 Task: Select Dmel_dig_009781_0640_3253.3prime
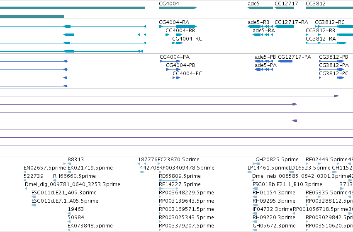pyautogui.click(x=26, y=189)
